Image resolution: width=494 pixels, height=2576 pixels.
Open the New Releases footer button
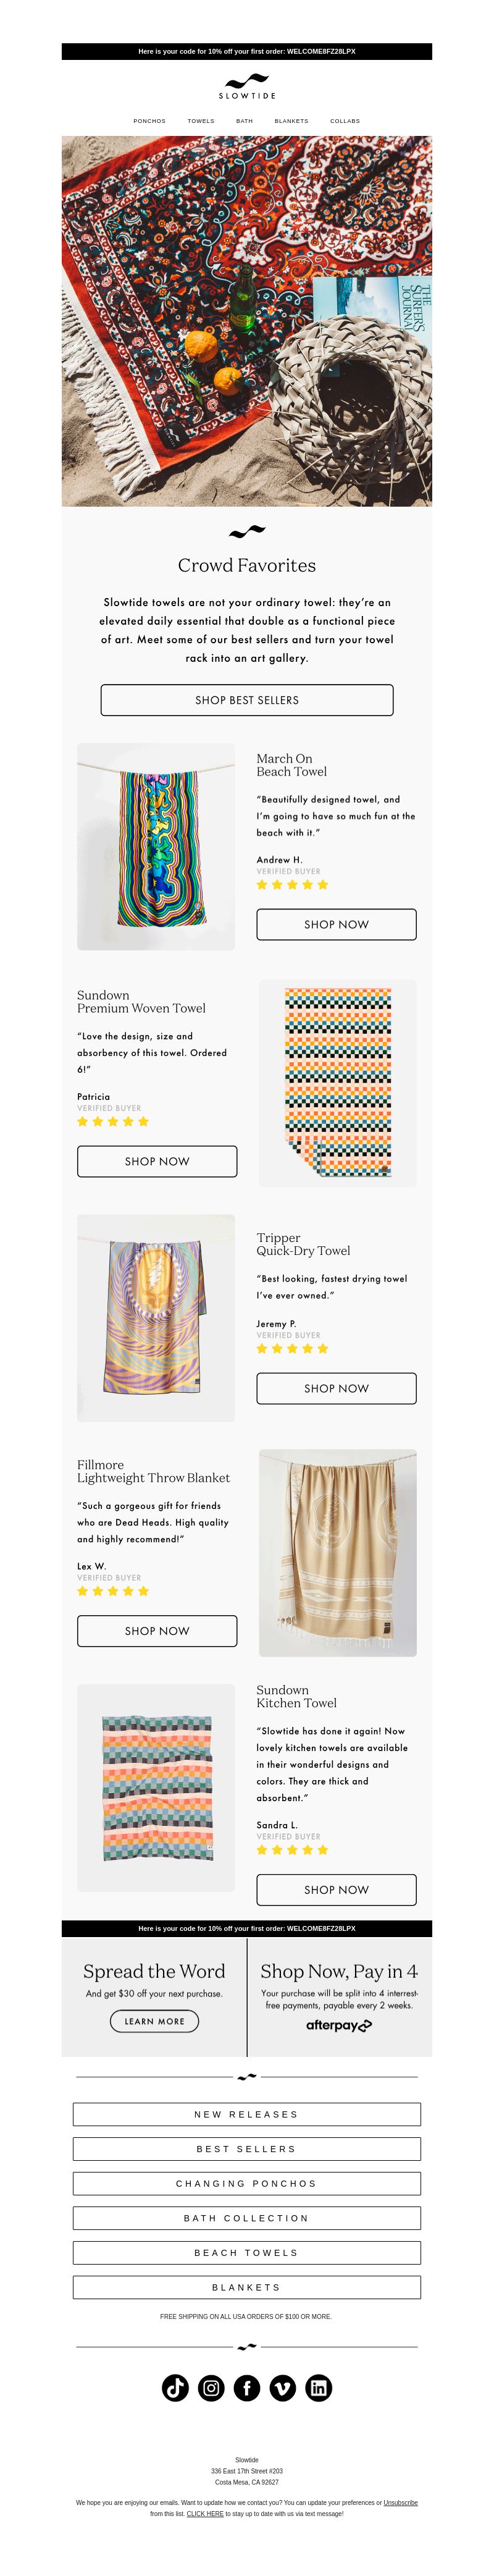pos(247,2114)
